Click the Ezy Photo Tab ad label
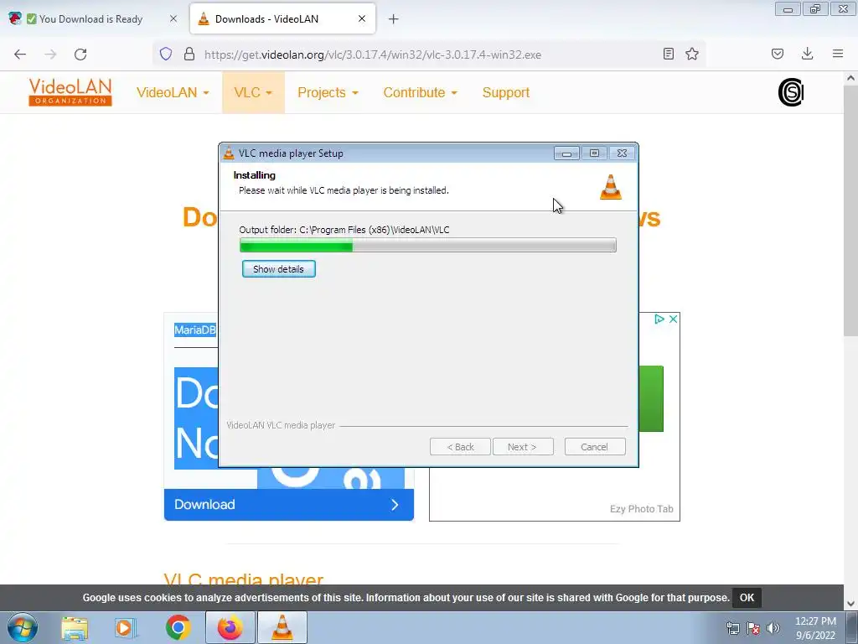 click(x=641, y=509)
